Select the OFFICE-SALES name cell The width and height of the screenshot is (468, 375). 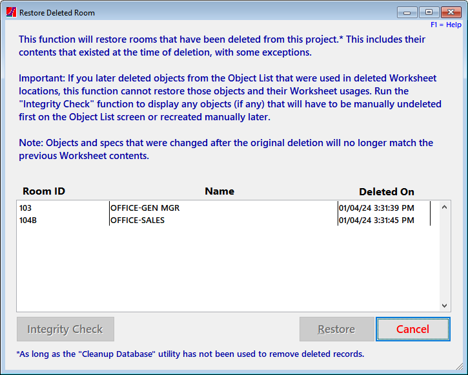(x=137, y=220)
